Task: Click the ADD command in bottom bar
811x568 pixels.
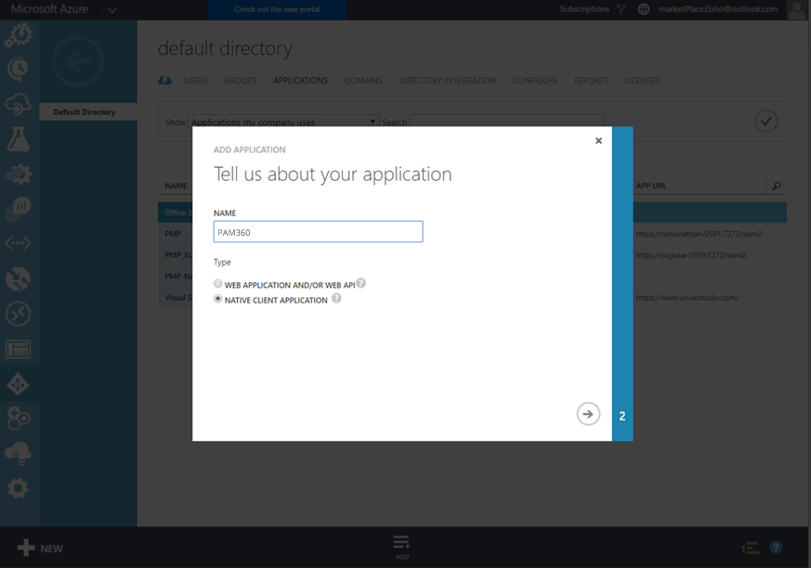Action: pyautogui.click(x=402, y=548)
